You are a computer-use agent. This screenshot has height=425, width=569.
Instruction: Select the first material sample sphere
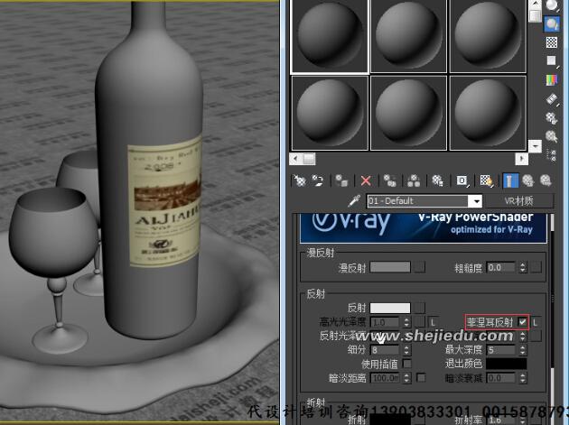point(329,35)
